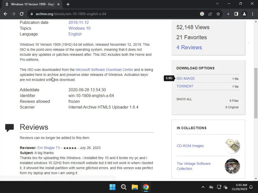Viewport: 258px width, 193px height.
Task: Open a new browser tab
Action: 68,4
